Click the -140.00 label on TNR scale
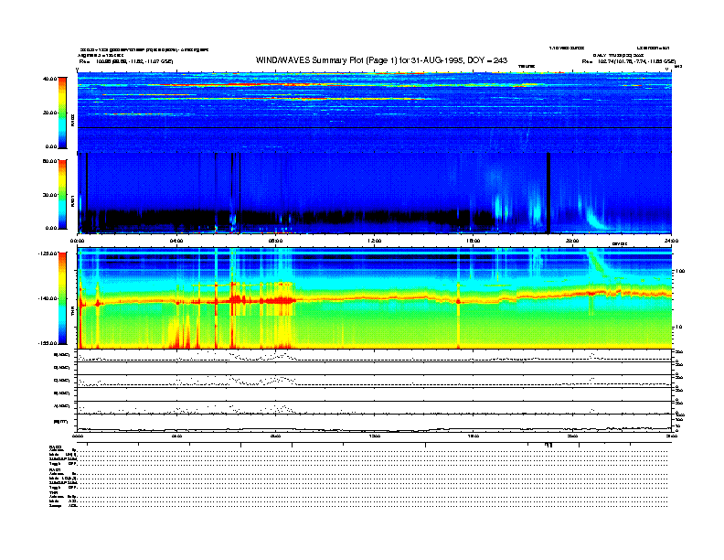The width and height of the screenshot is (724, 560). [48, 298]
